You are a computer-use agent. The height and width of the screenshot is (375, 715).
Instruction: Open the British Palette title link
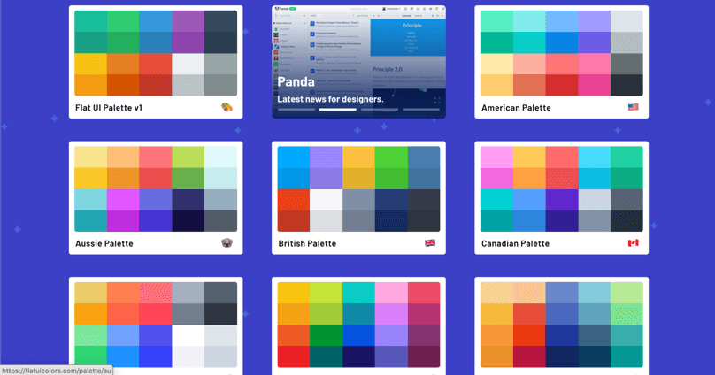point(307,244)
